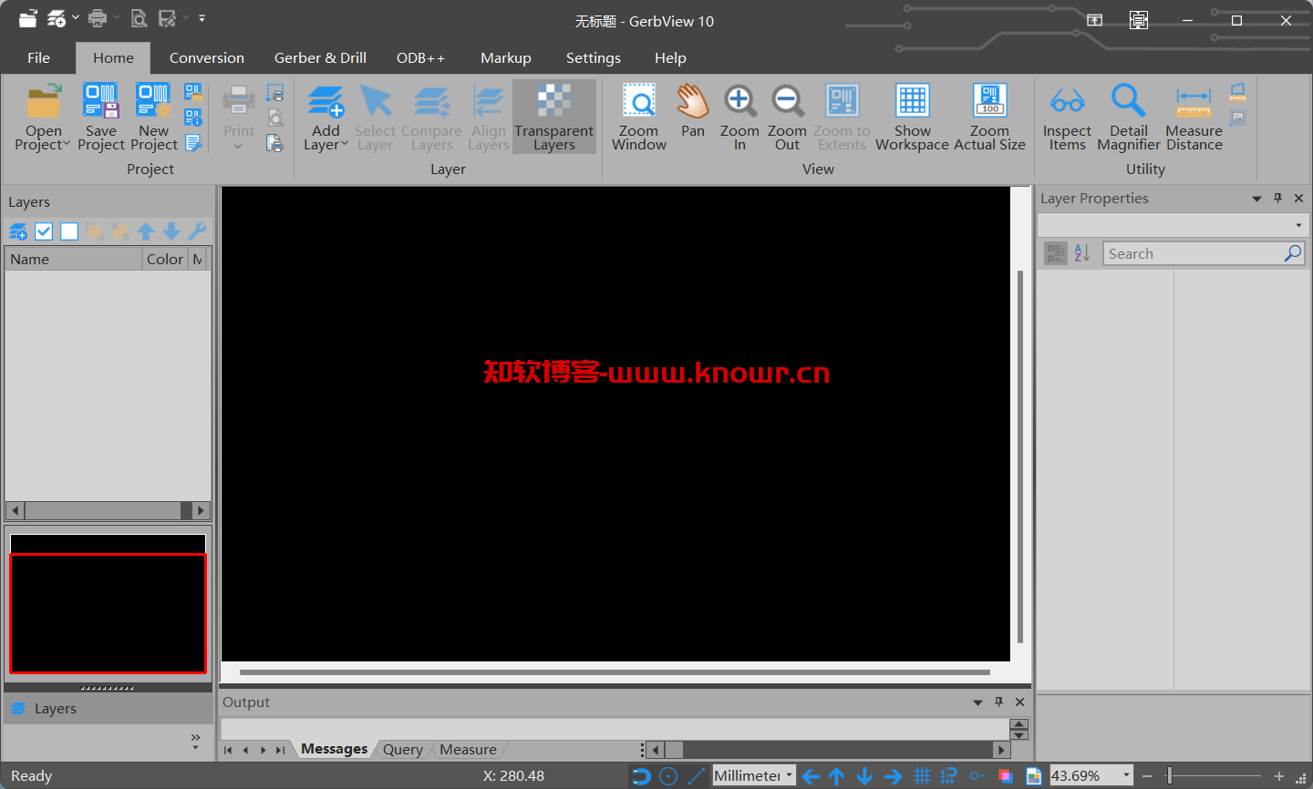Image resolution: width=1313 pixels, height=789 pixels.
Task: Select the Pan hand tool
Action: pos(693,111)
